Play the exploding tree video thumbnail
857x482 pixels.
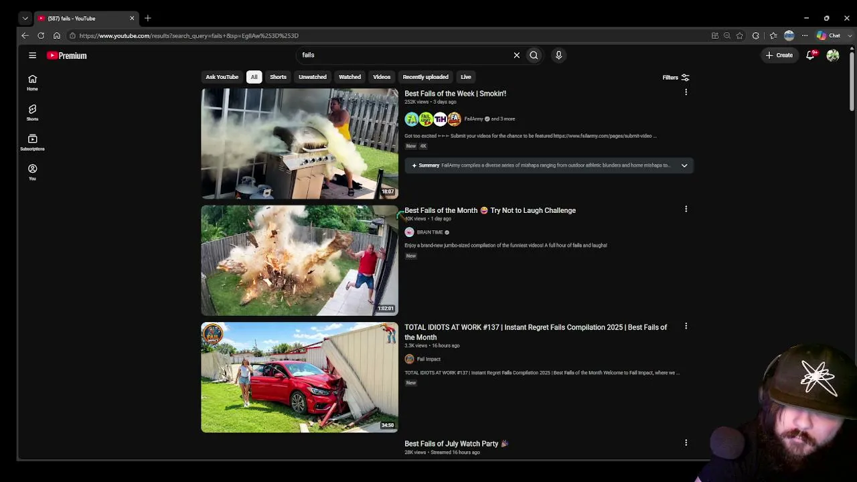tap(299, 260)
